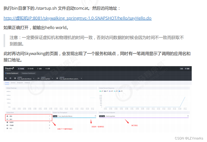Click the Global Top Throughput panel title
Image resolution: width=207 pixels, height=142 pixels.
coord(60,112)
